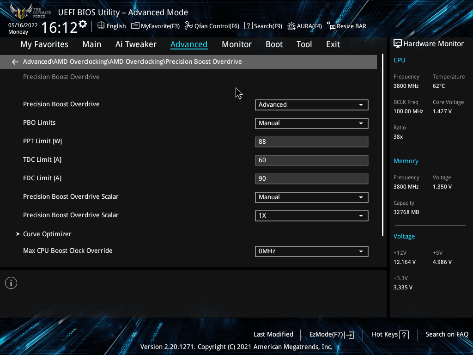
Task: Click the Ratio value 38x
Action: tap(398, 137)
